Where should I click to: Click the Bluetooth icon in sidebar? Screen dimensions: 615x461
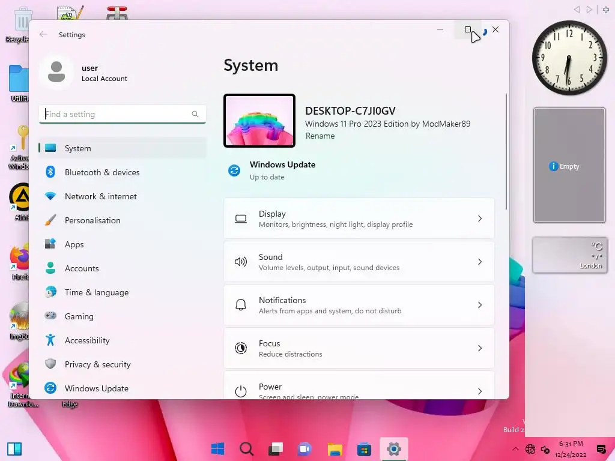point(50,172)
